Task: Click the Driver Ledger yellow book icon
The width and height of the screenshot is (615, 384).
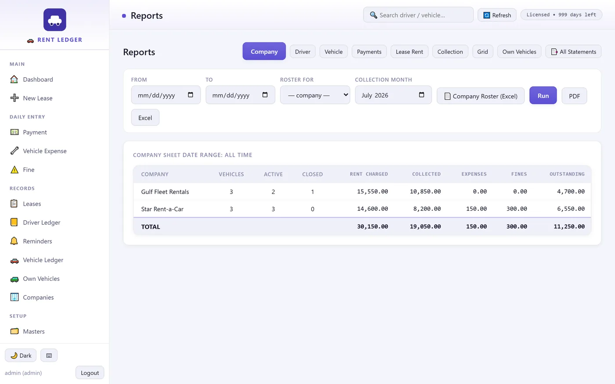Action: pyautogui.click(x=14, y=223)
